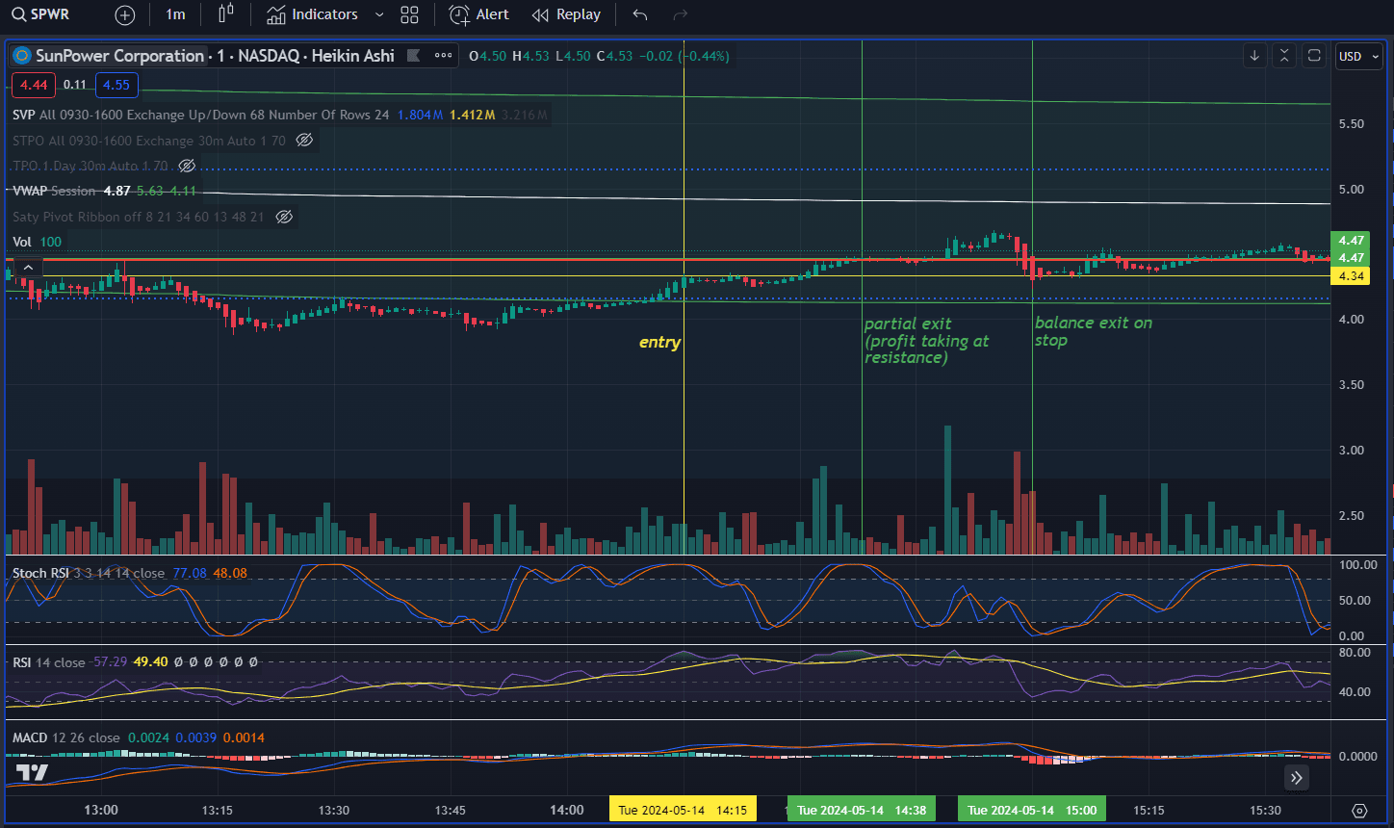Open the candlestick chart style icon

coord(226,14)
